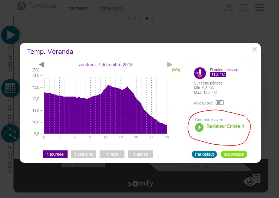The image size is (279, 198).
Task: Click the Scénarios play icon
Action: [10, 35]
